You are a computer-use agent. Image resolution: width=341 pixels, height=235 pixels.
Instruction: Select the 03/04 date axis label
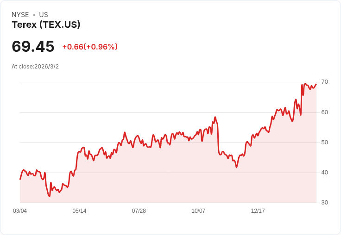pos(20,211)
